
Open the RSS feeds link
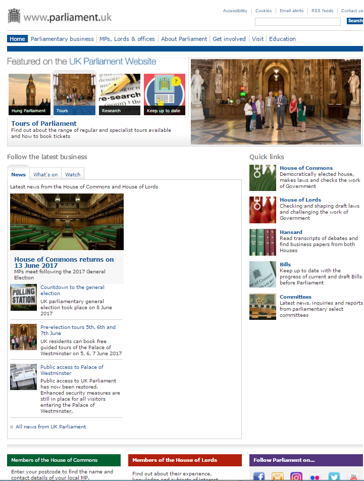[x=322, y=11]
